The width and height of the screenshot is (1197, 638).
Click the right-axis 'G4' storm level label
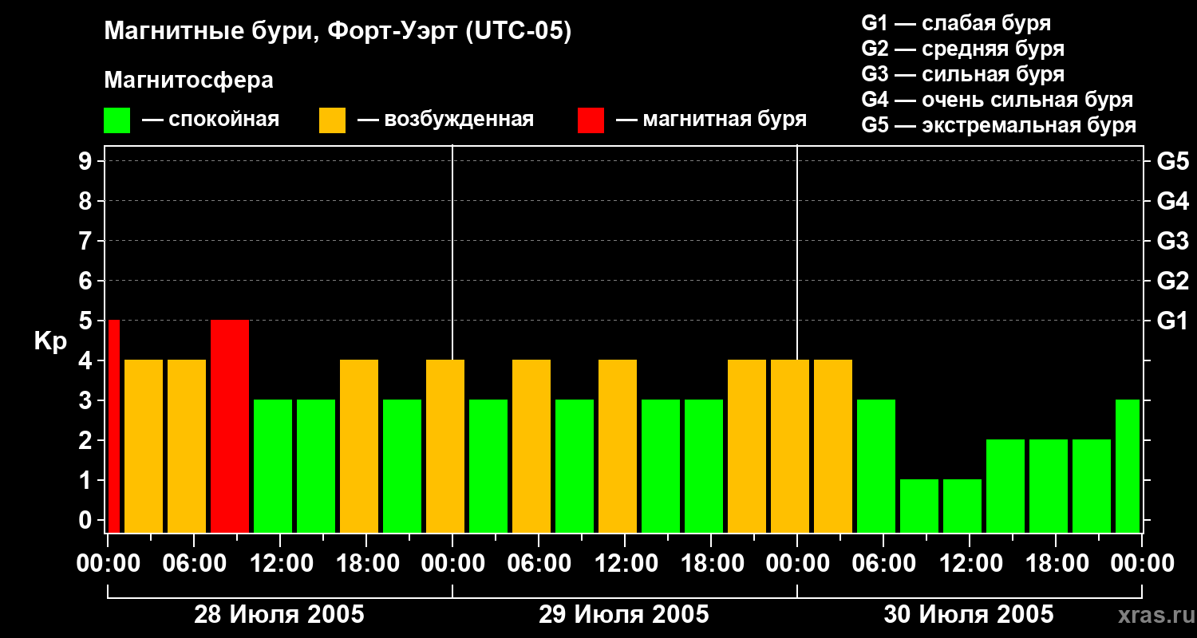point(1173,201)
